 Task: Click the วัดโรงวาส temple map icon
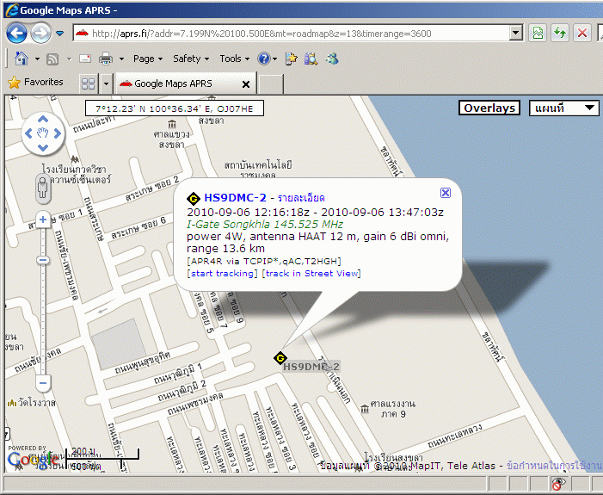click(x=11, y=403)
